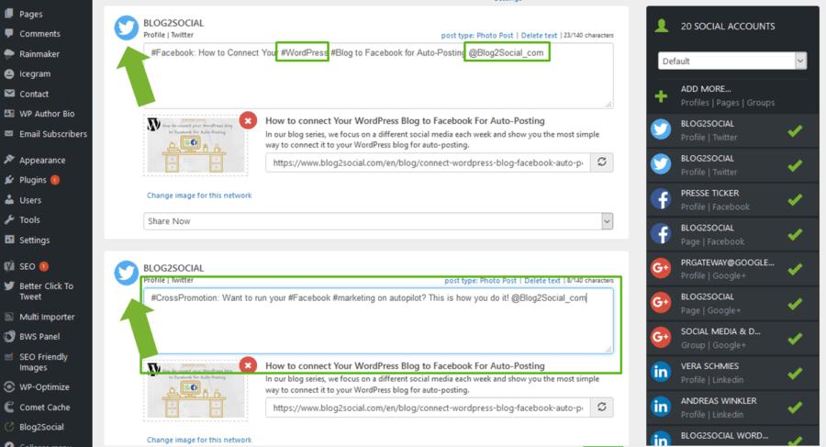Viewport: 826px width, 447px height.
Task: Go to the Icegram menu
Action: (35, 73)
